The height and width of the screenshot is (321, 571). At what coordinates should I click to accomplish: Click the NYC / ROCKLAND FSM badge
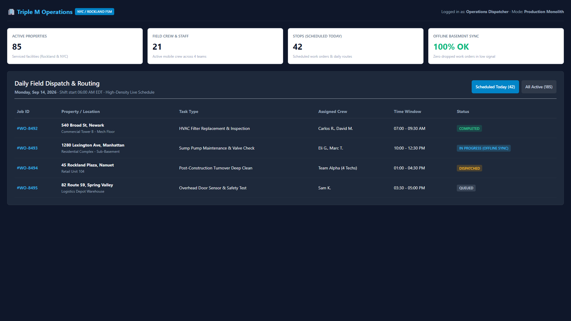(x=95, y=12)
